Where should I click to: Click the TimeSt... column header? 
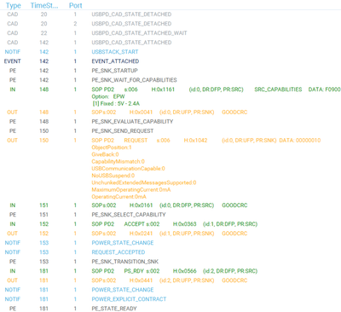44,5
